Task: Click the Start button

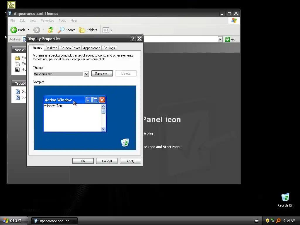Action: click(x=13, y=221)
